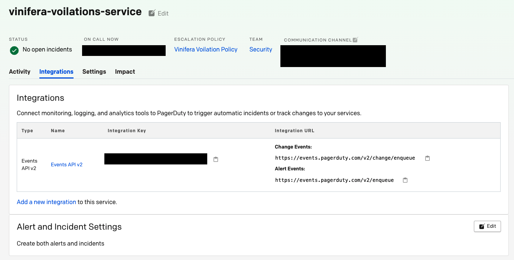Viewport: 514px width, 260px height.
Task: Click the Name column header
Action: tap(58, 131)
